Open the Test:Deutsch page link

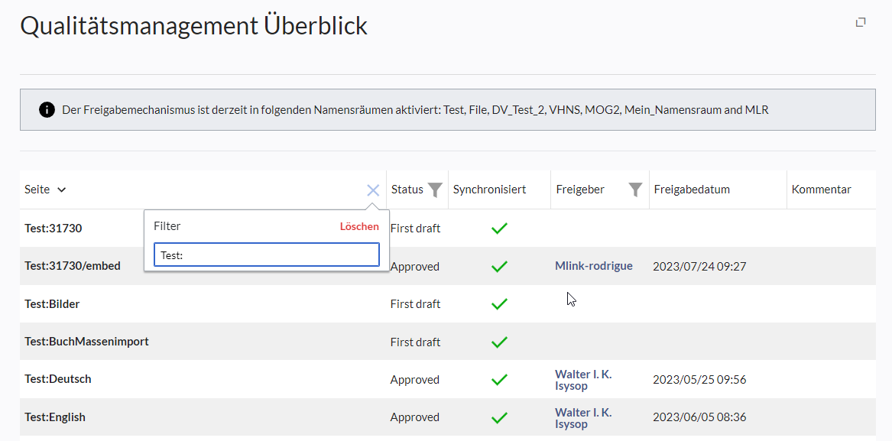click(58, 379)
